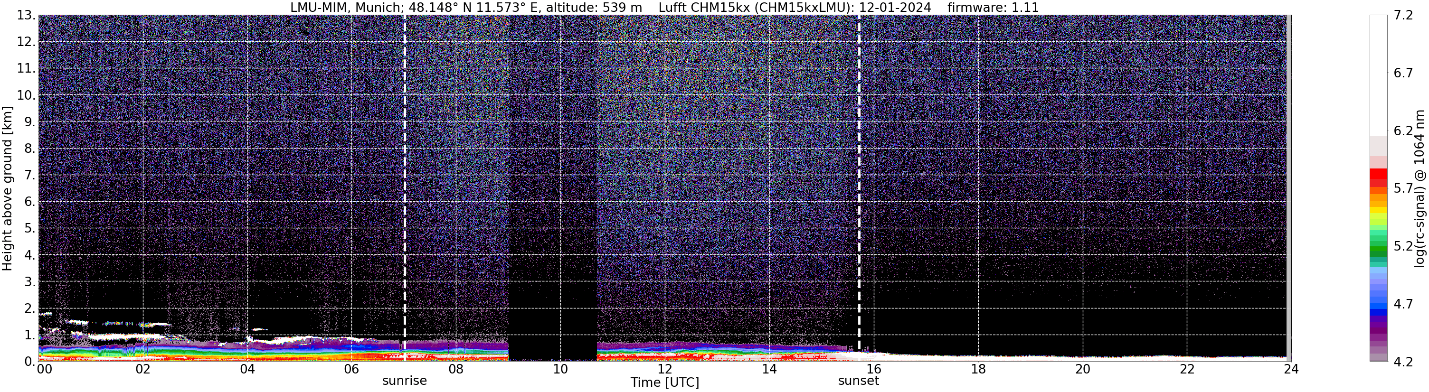Screen dimensions: 1429x392
Task: Click the y-axis tick label '0.'
Action: tap(29, 361)
